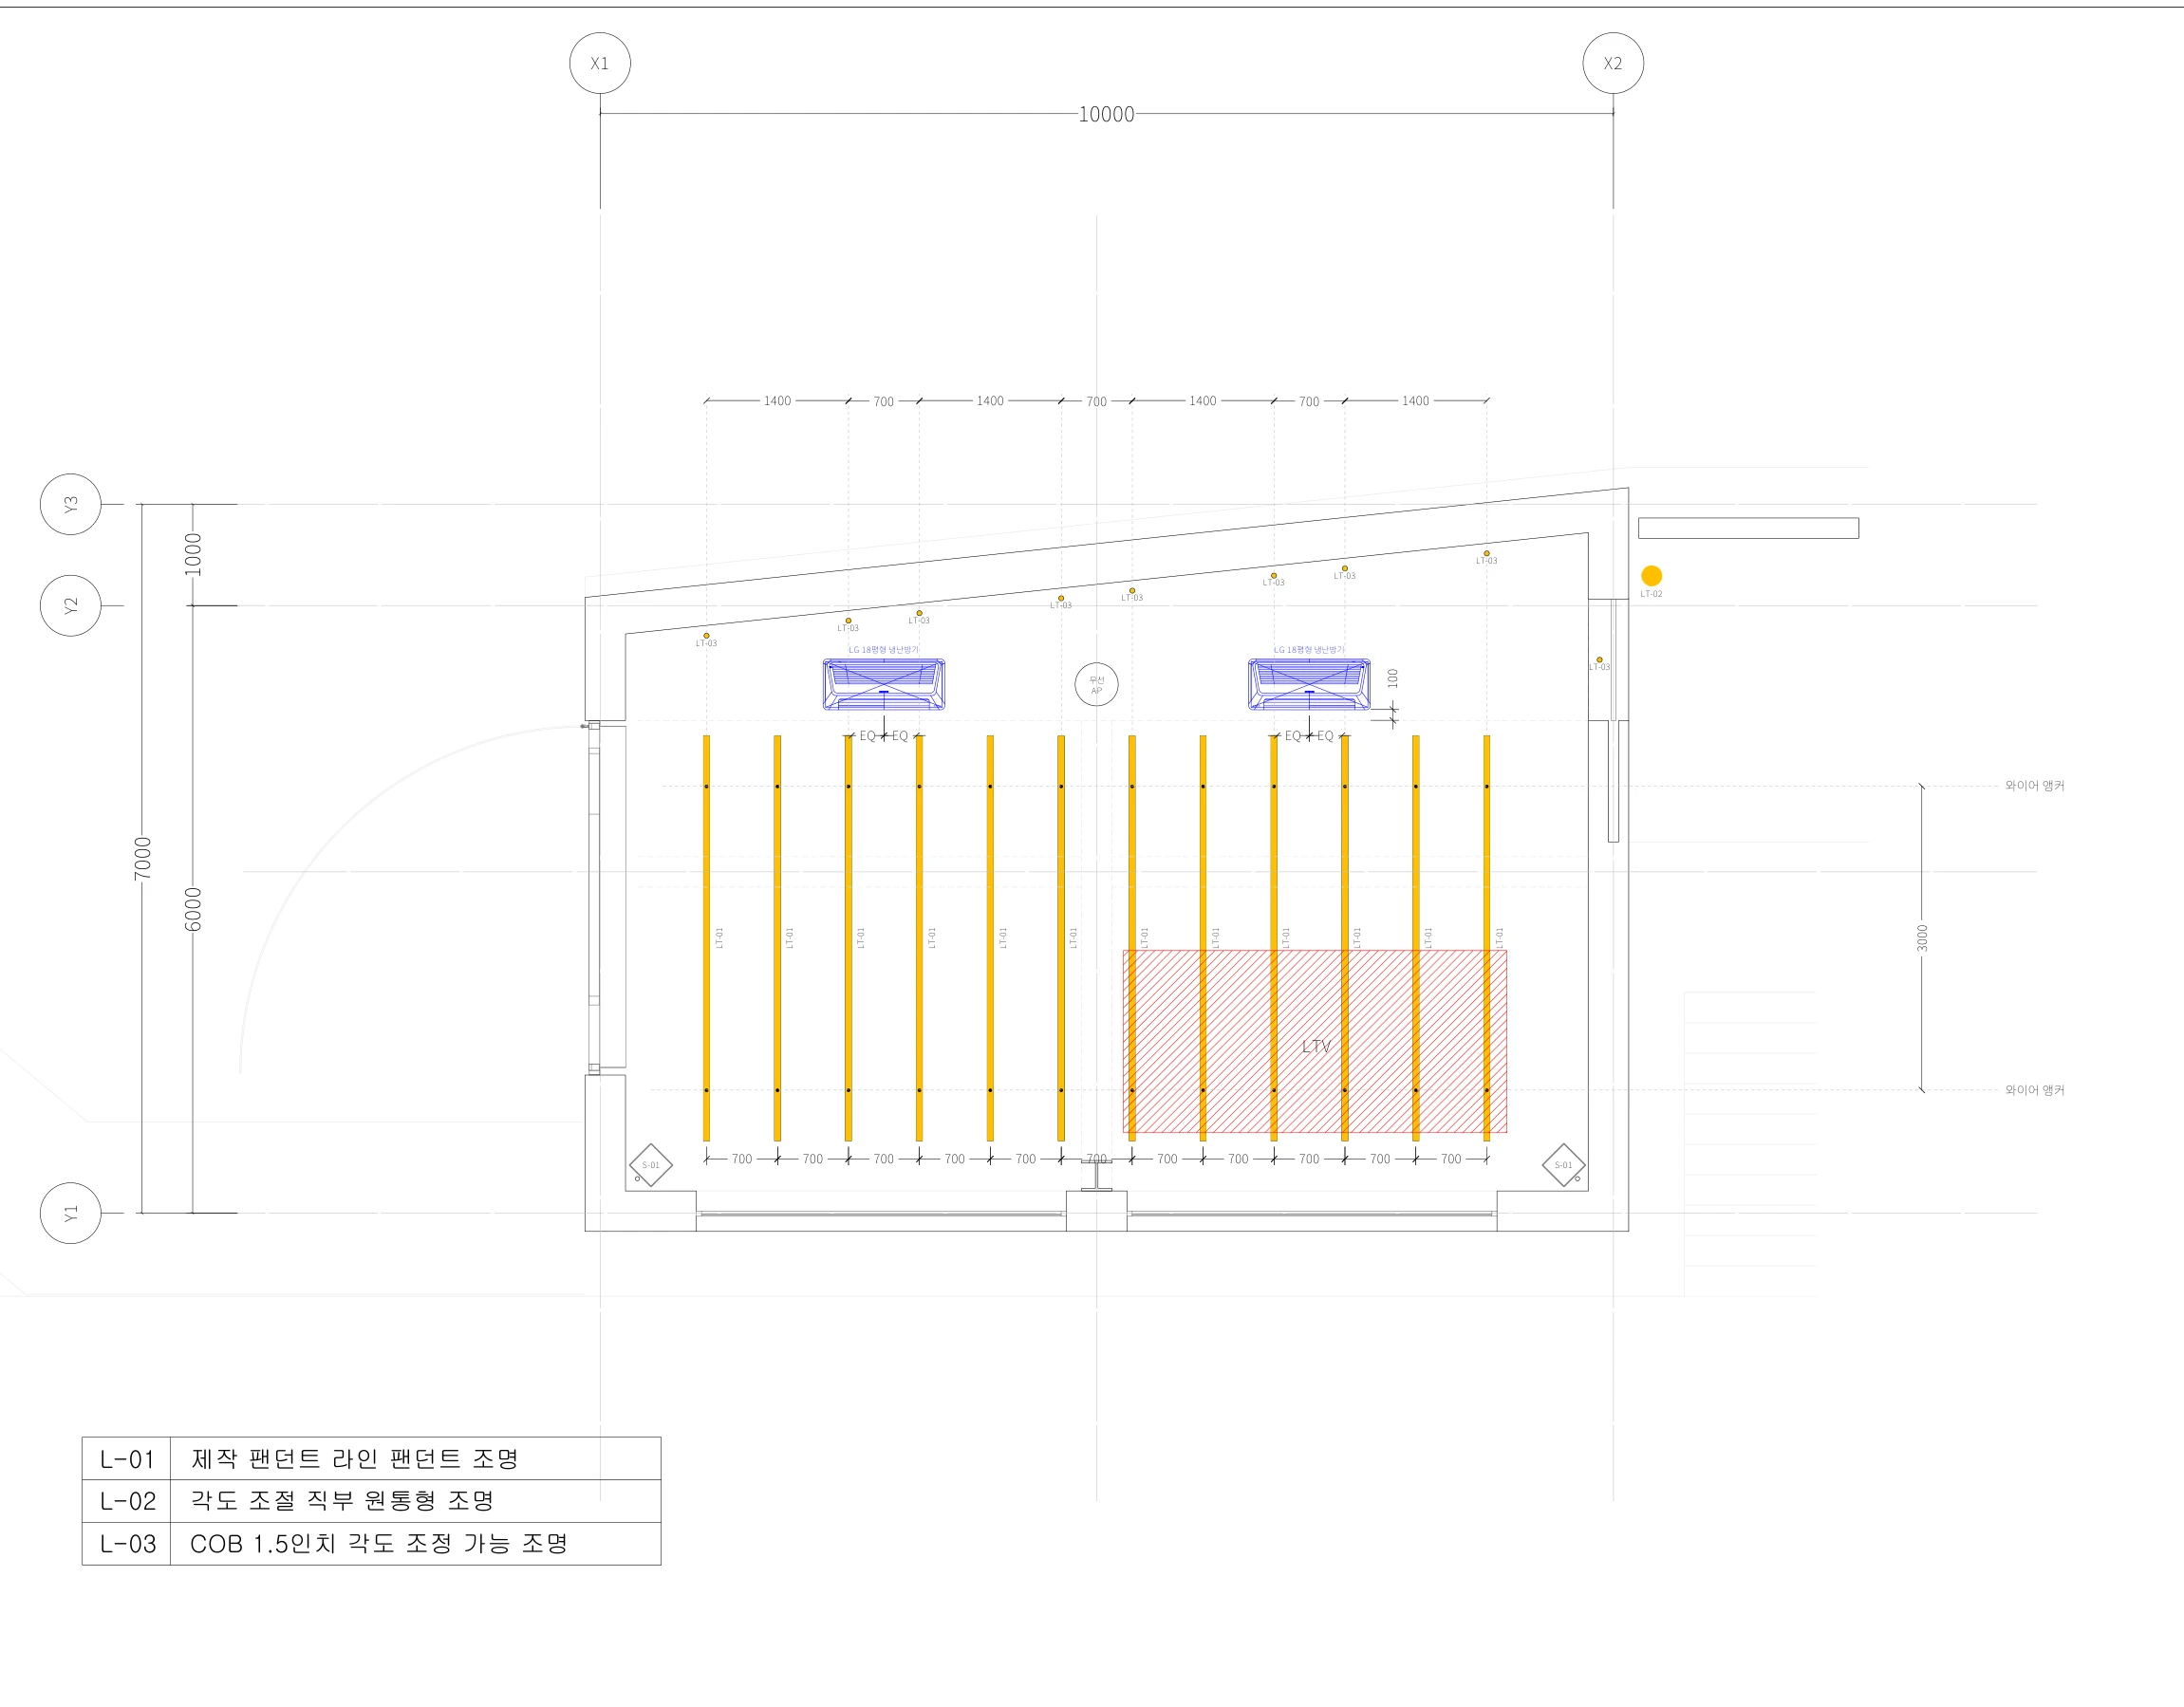The image size is (2184, 1707).
Task: Select the 1000 vertical dimension text
Action: point(194,555)
